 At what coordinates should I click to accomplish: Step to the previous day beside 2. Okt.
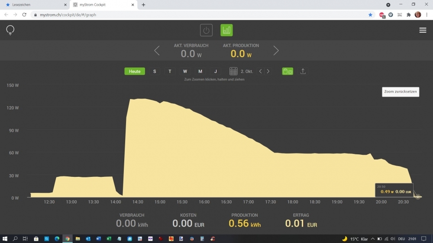tap(260, 71)
